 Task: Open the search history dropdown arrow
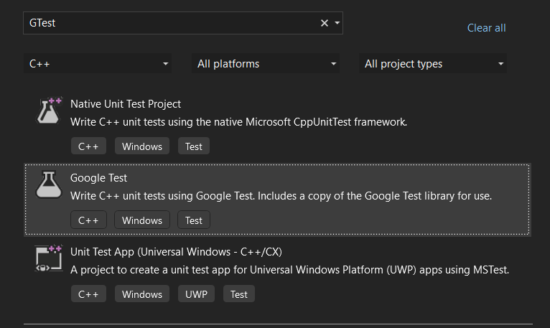tap(337, 23)
